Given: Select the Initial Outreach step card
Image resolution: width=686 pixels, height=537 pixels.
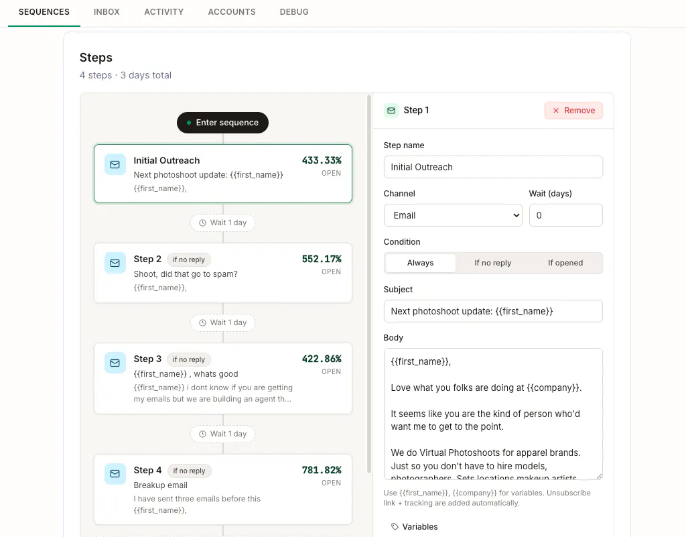Looking at the screenshot, I should coord(222,174).
